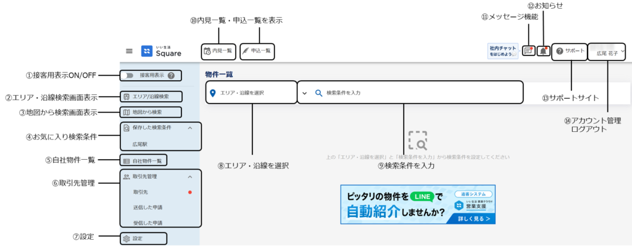This screenshot has width=632, height=246.
Task: Click 詳しく見る on the LINE banner
Action: [x=474, y=219]
